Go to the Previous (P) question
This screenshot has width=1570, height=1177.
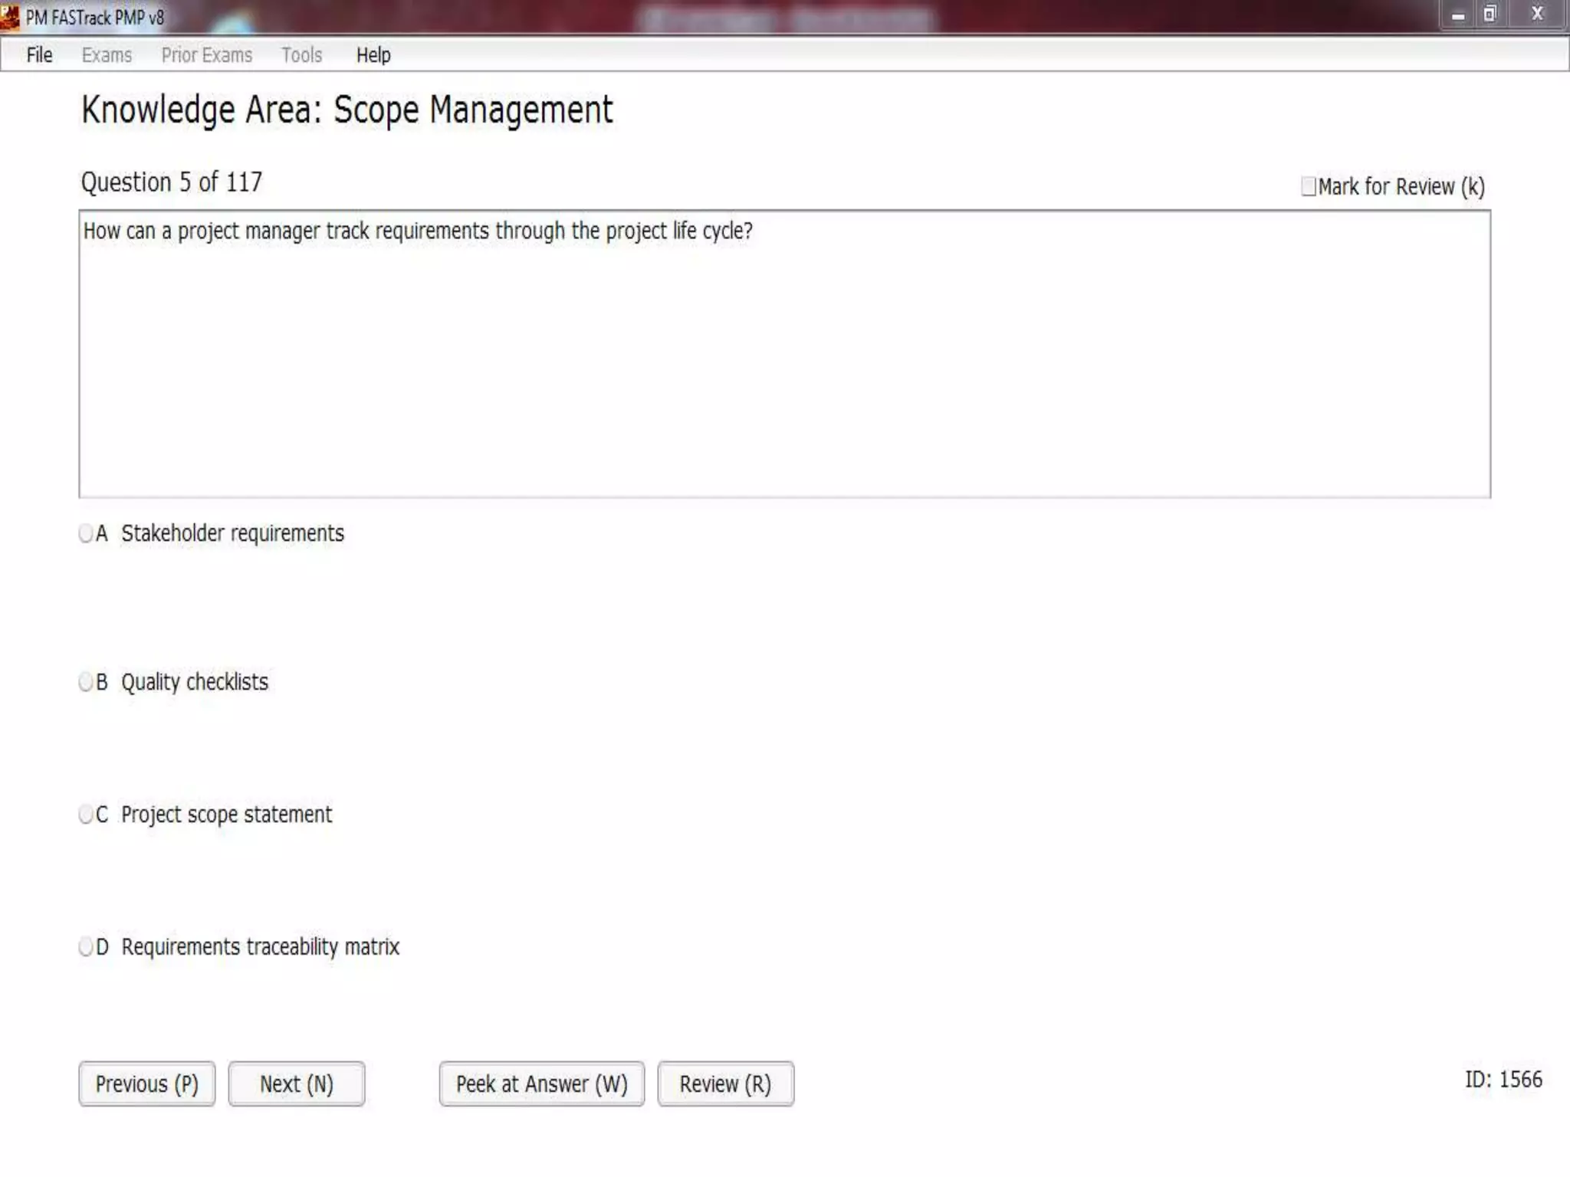pos(147,1084)
